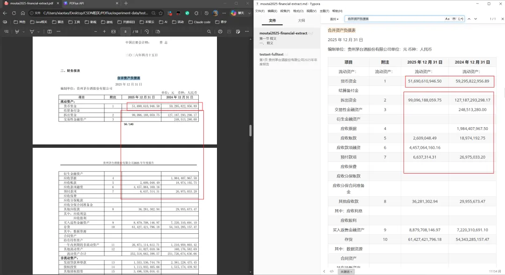Viewport: 505px width, 275px height.
Task: Open the 格式(O) menu in Typora
Action: [298, 11]
